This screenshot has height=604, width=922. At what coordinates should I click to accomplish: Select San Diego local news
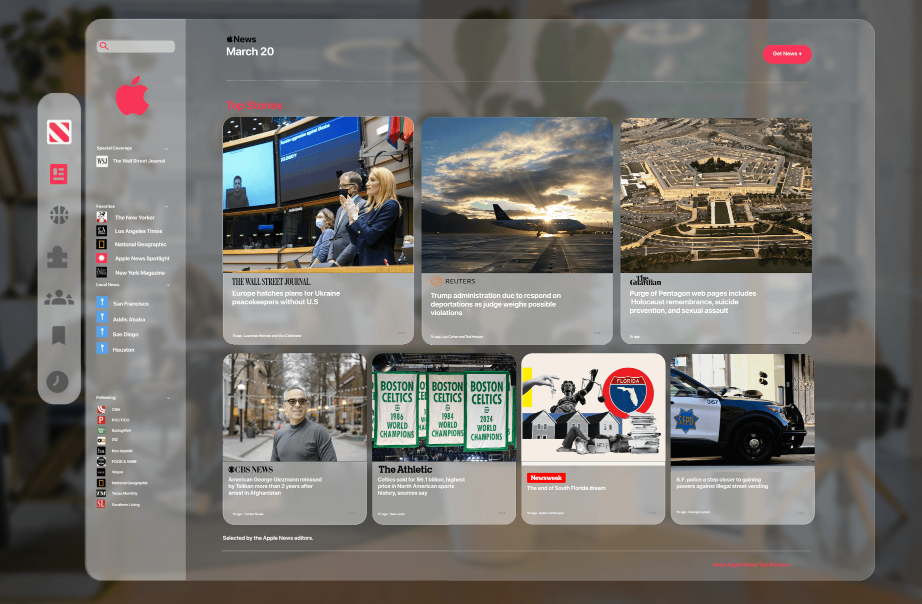tap(125, 334)
